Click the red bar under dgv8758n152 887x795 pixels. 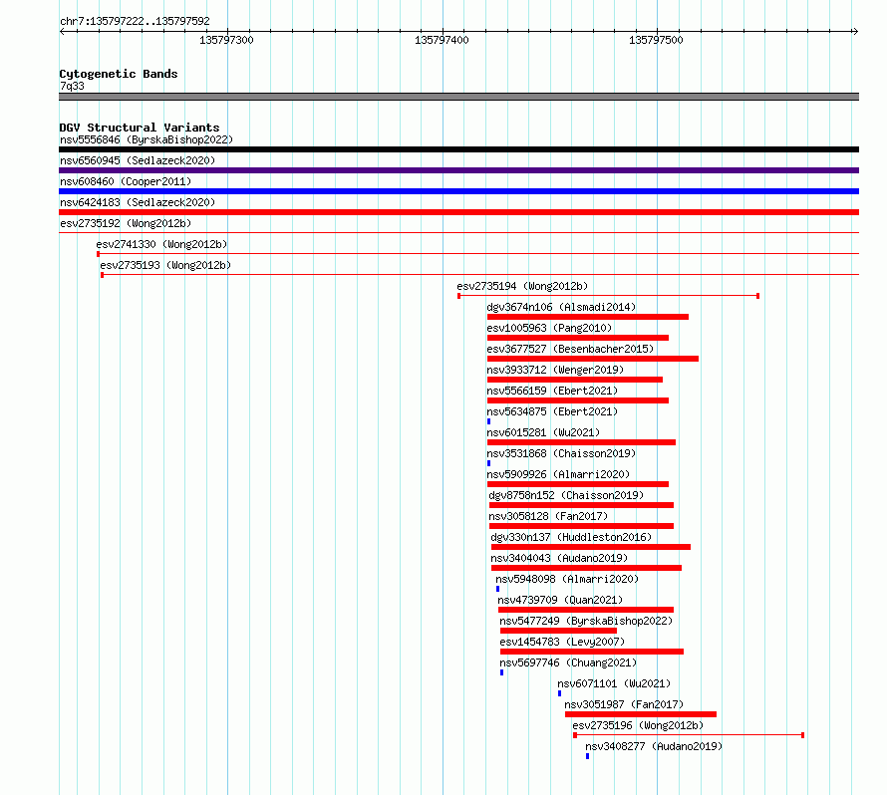coord(581,505)
